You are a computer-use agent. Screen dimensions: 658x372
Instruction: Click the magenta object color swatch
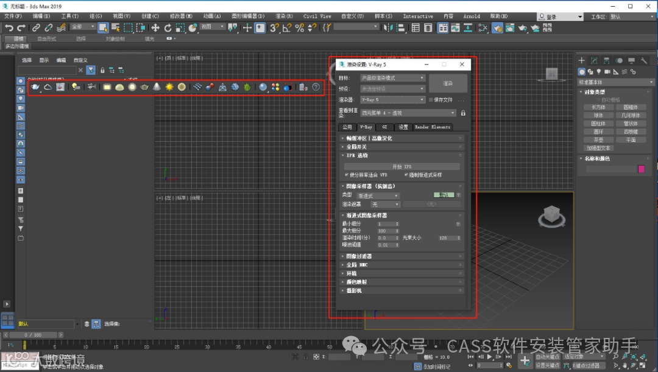[x=641, y=169]
